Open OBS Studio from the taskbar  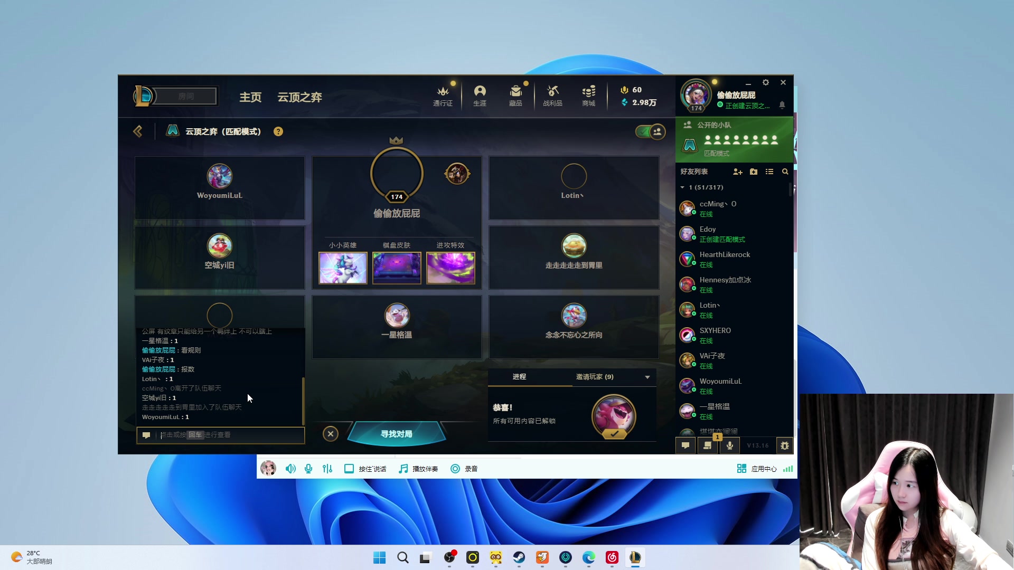[x=449, y=557]
